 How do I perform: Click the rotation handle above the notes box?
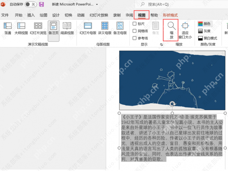(172, 104)
